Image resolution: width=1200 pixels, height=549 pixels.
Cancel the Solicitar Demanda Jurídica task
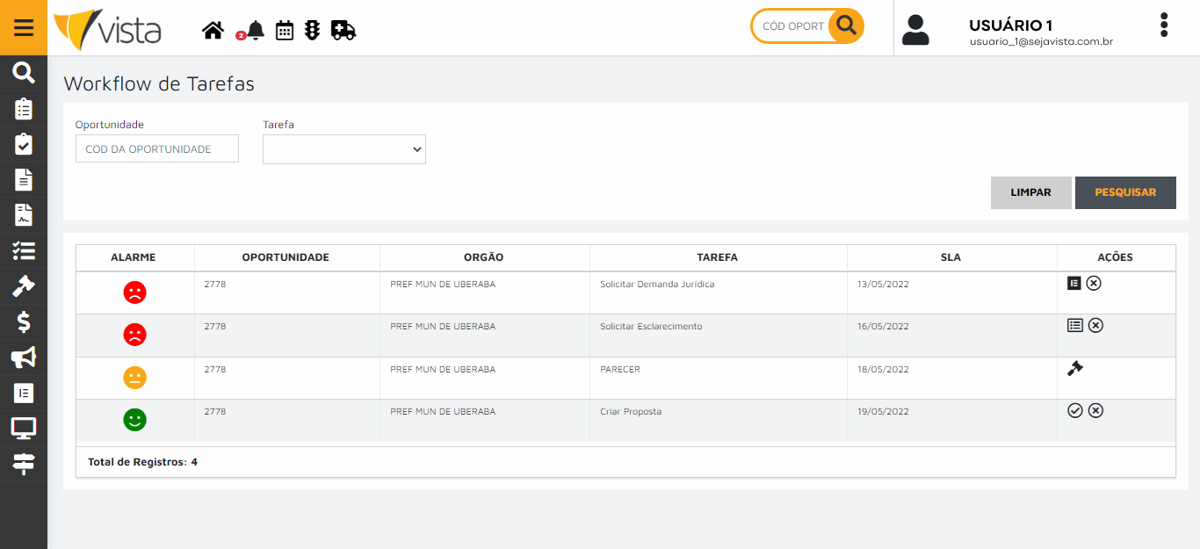[x=1094, y=283]
